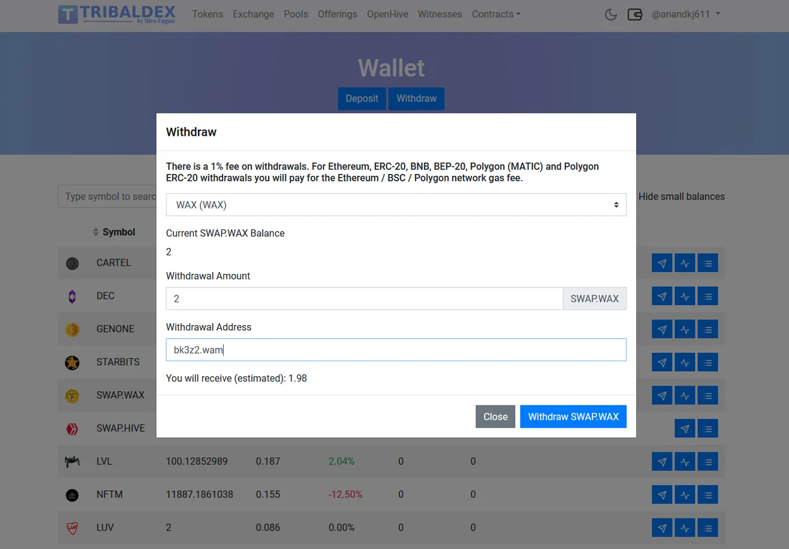Click the Deposit button
This screenshot has height=549, width=789.
point(362,99)
